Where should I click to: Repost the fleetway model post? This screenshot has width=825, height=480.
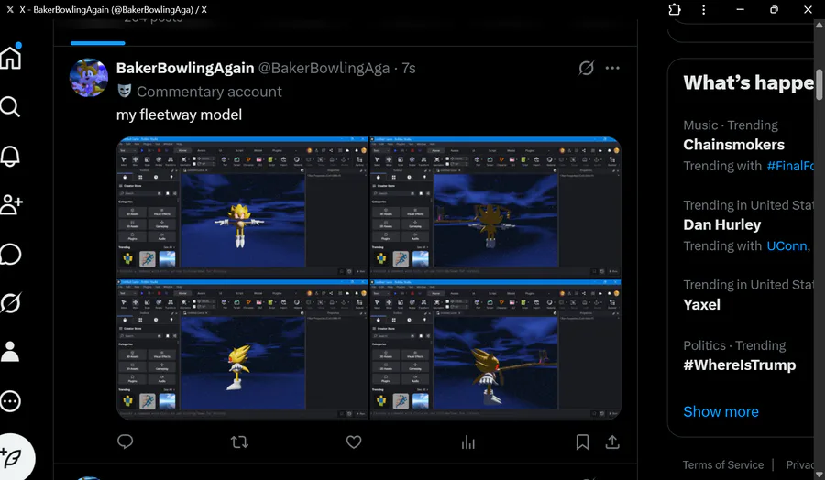pos(239,442)
